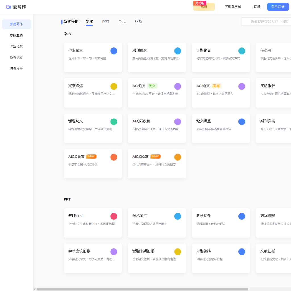Viewport: 291px width, 291px height.
Task: Open the 职称答辩 card
Action: [x=273, y=223]
